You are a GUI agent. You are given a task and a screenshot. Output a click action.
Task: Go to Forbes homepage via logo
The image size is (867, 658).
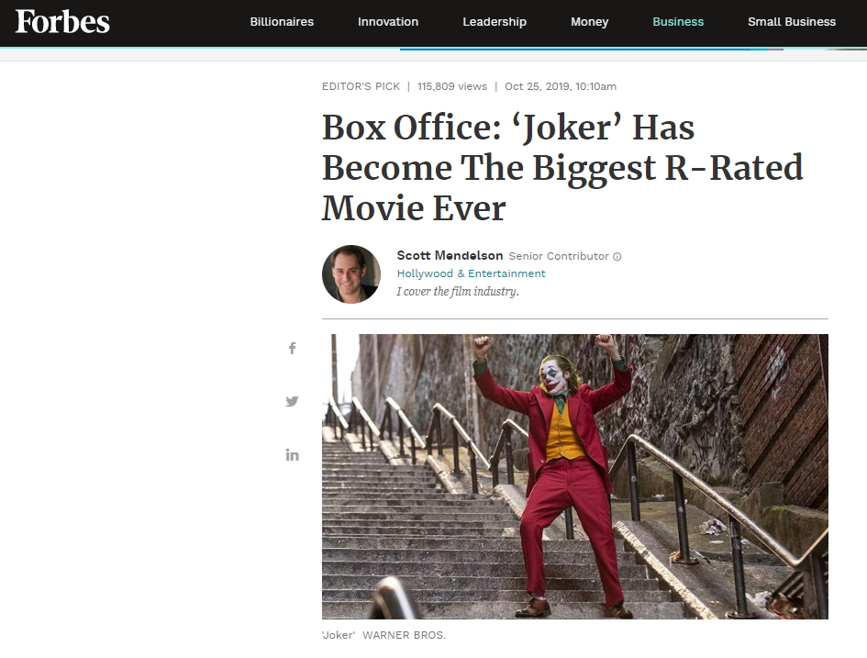tap(62, 21)
